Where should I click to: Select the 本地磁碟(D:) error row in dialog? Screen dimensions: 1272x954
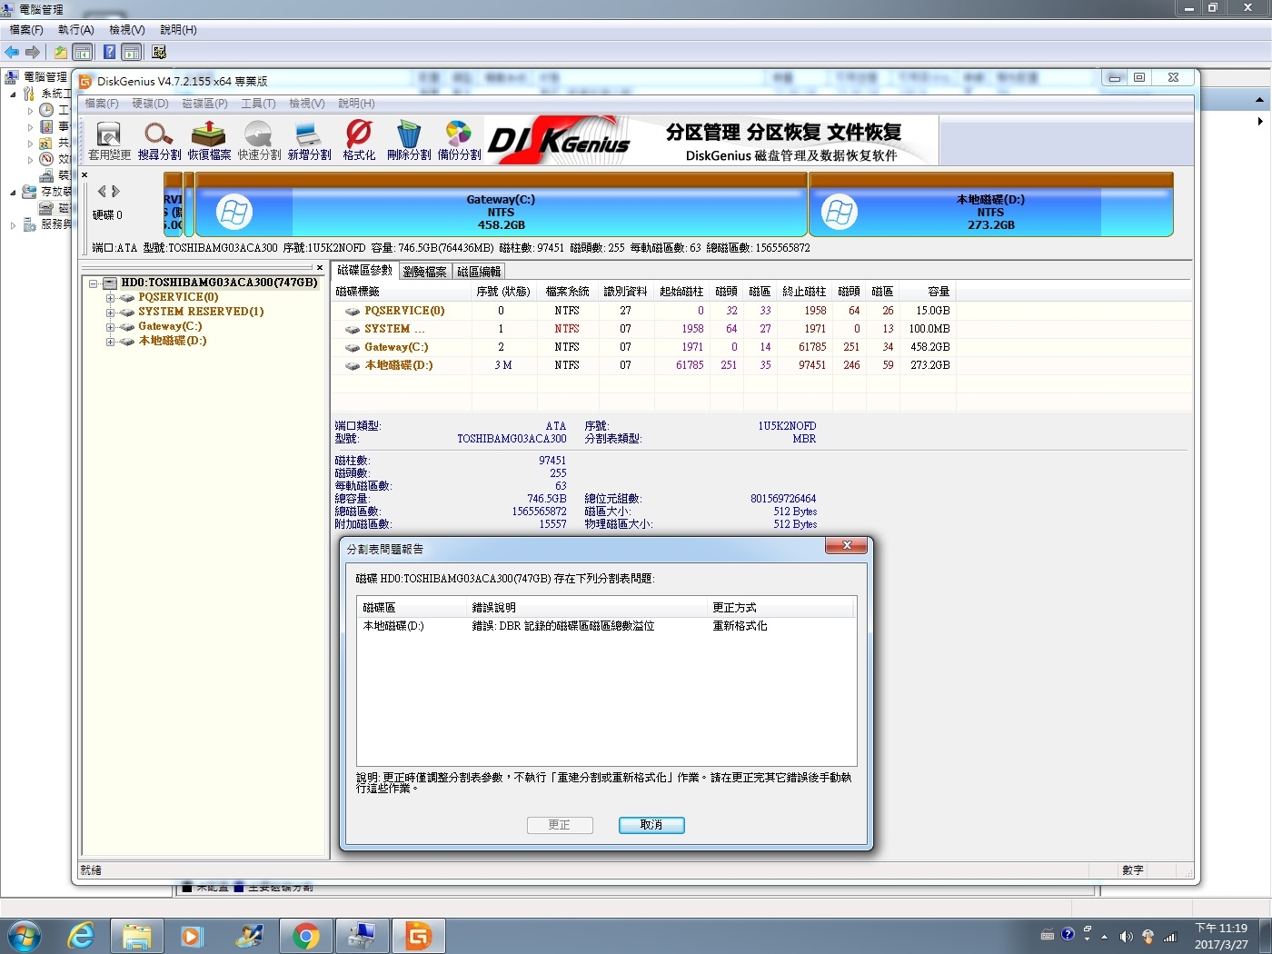[606, 626]
